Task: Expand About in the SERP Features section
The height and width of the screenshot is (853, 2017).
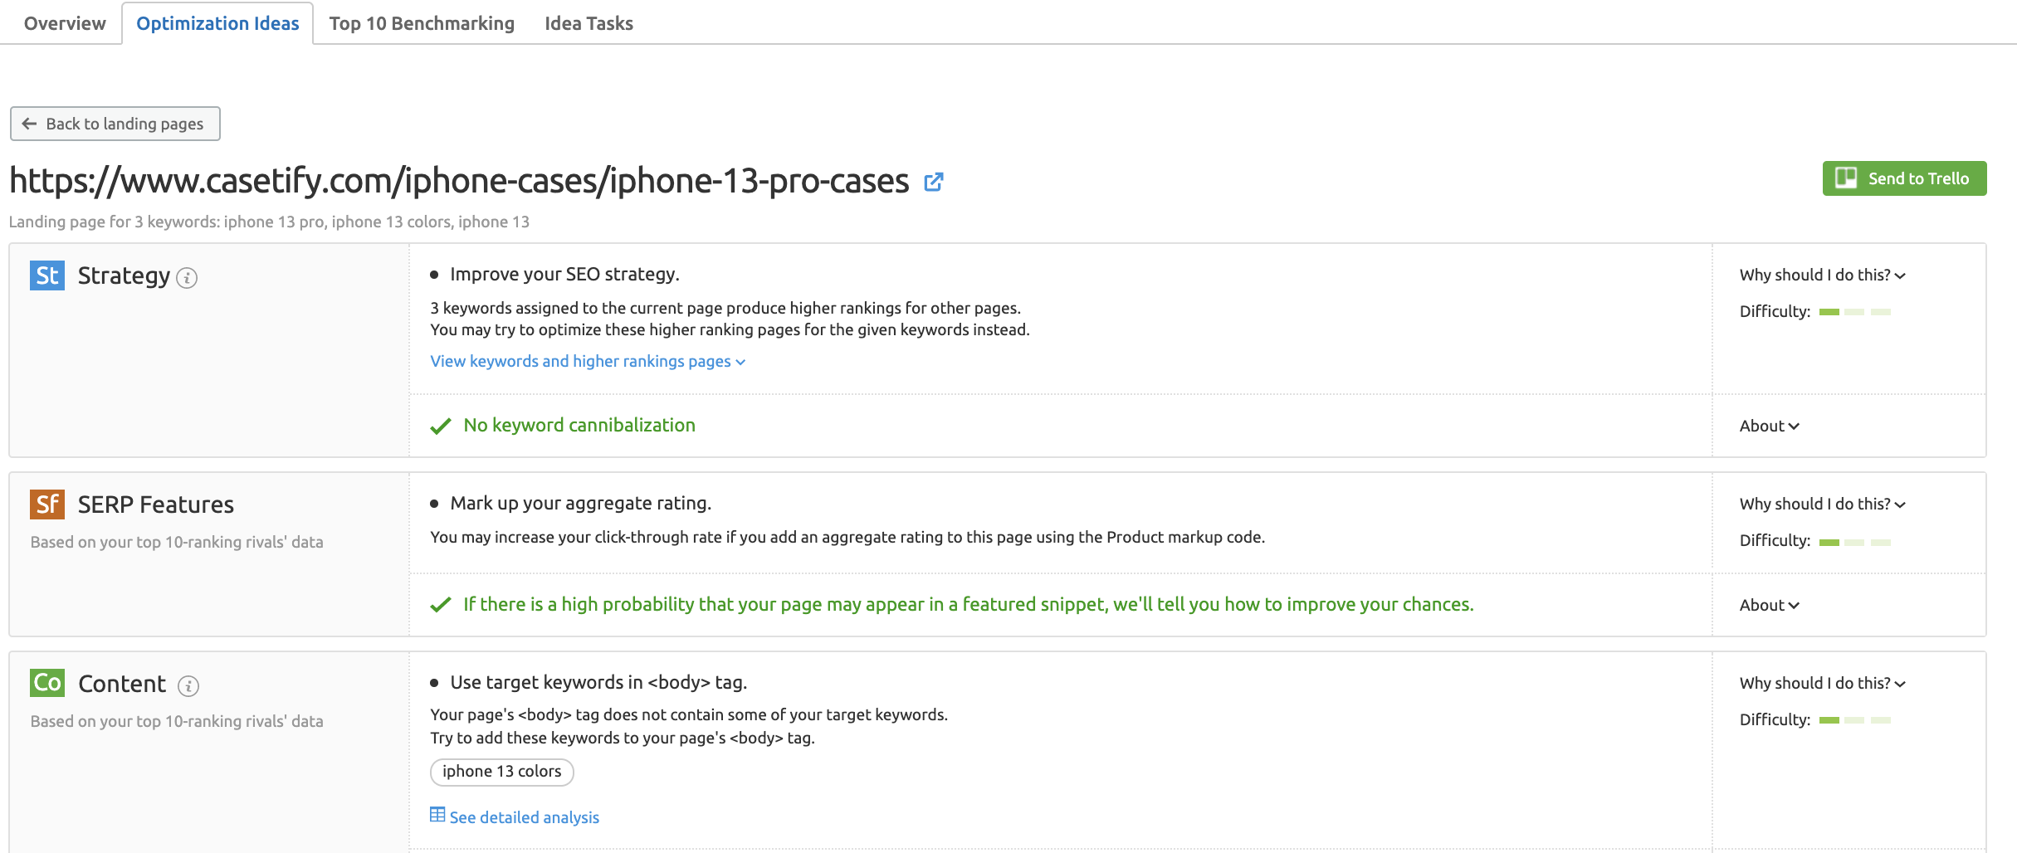Action: click(1769, 606)
